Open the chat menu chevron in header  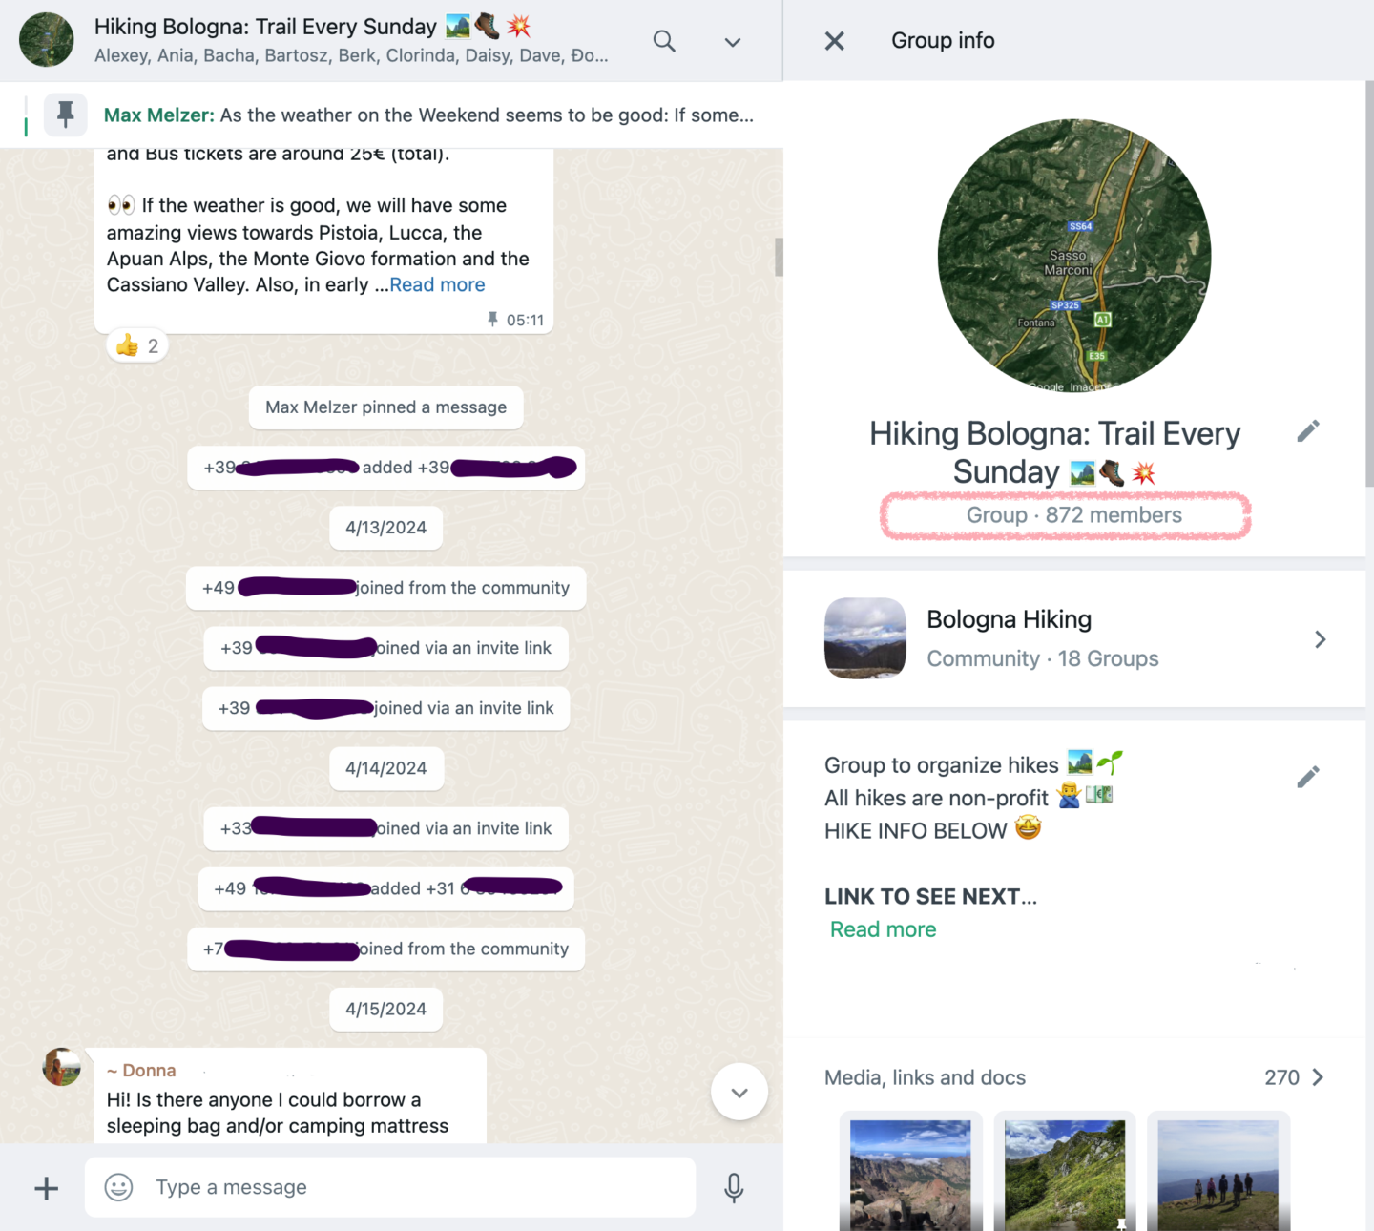pos(733,42)
